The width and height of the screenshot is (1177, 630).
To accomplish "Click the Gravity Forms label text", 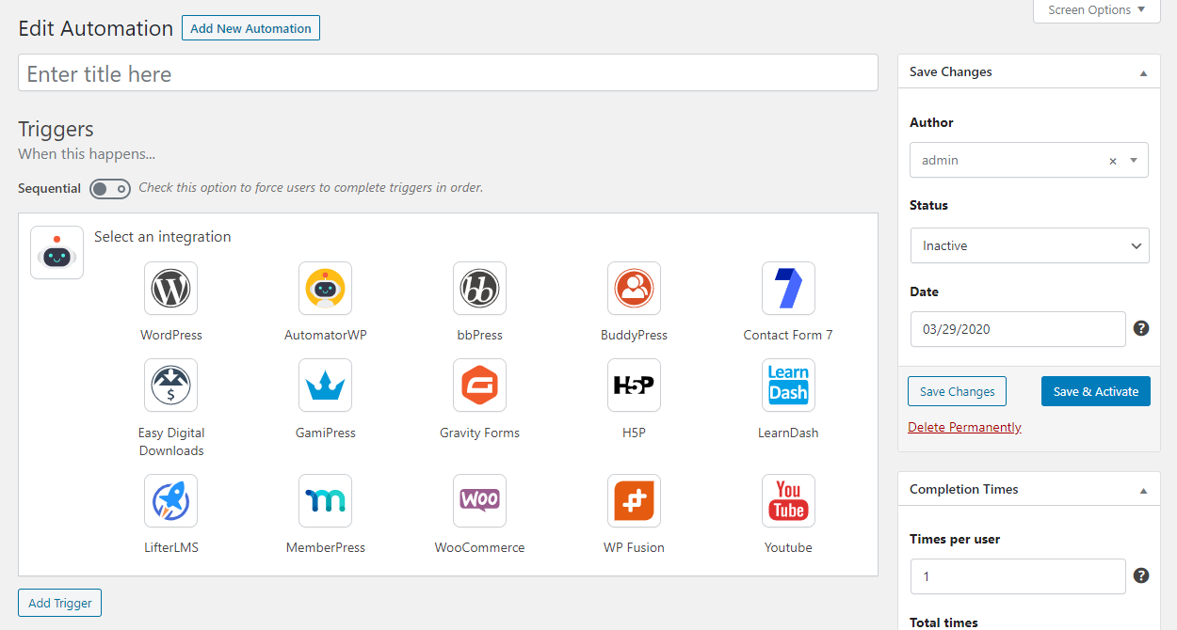I will point(480,433).
